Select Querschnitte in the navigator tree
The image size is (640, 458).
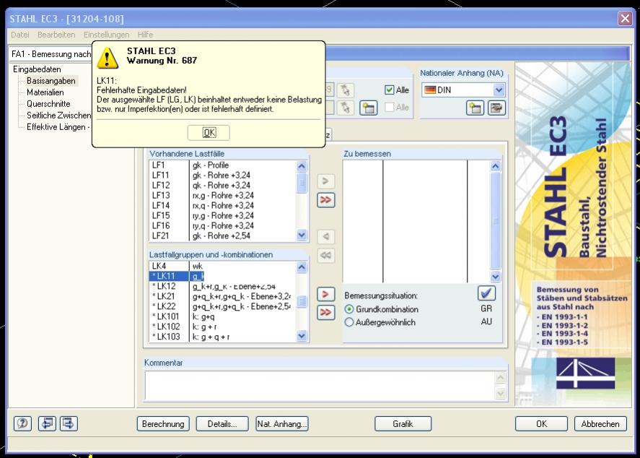48,104
